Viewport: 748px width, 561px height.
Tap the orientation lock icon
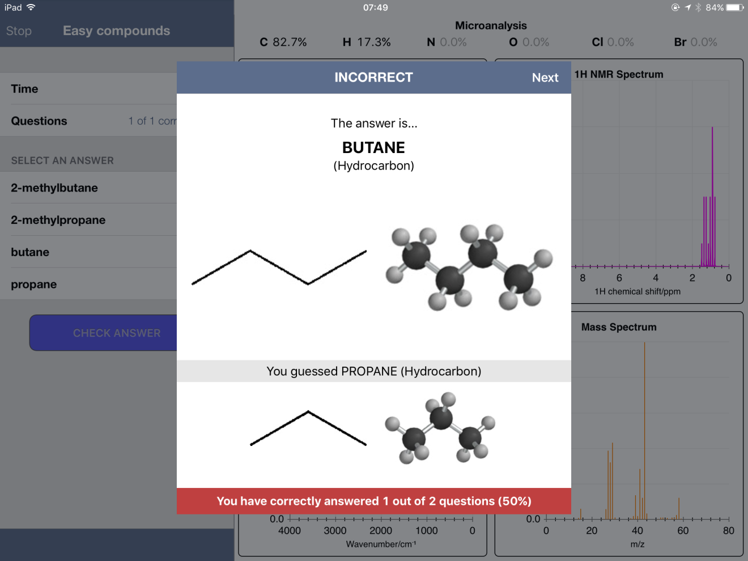pyautogui.click(x=675, y=7)
